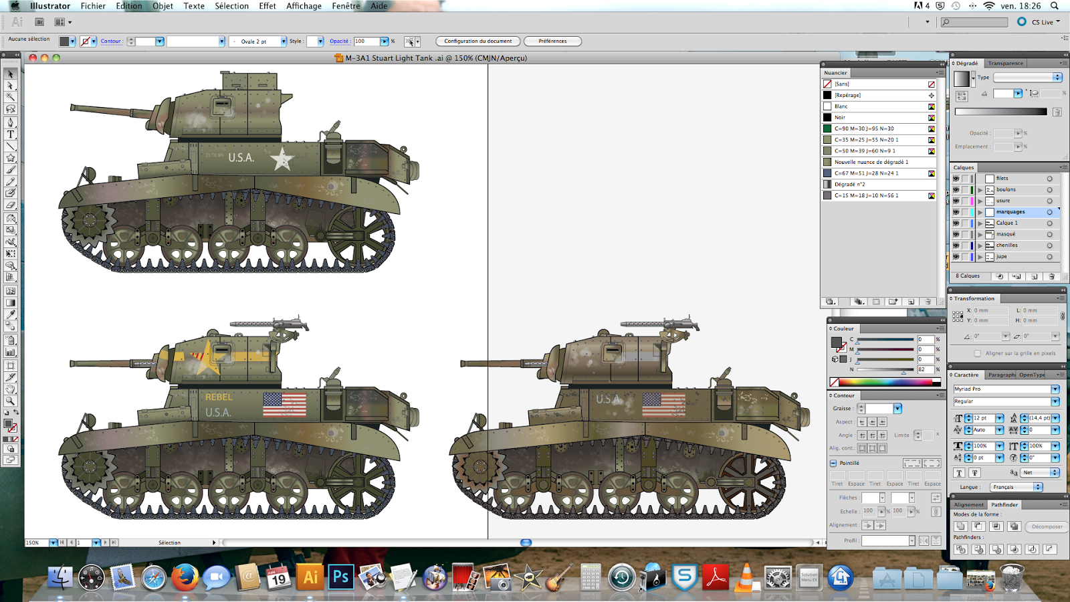Open Firefox from the Dock
Screen dimensions: 1070x602
[x=185, y=577]
